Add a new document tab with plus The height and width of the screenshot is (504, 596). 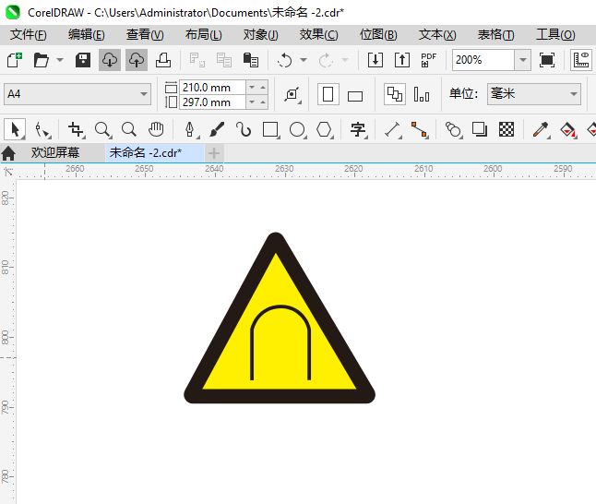click(214, 153)
